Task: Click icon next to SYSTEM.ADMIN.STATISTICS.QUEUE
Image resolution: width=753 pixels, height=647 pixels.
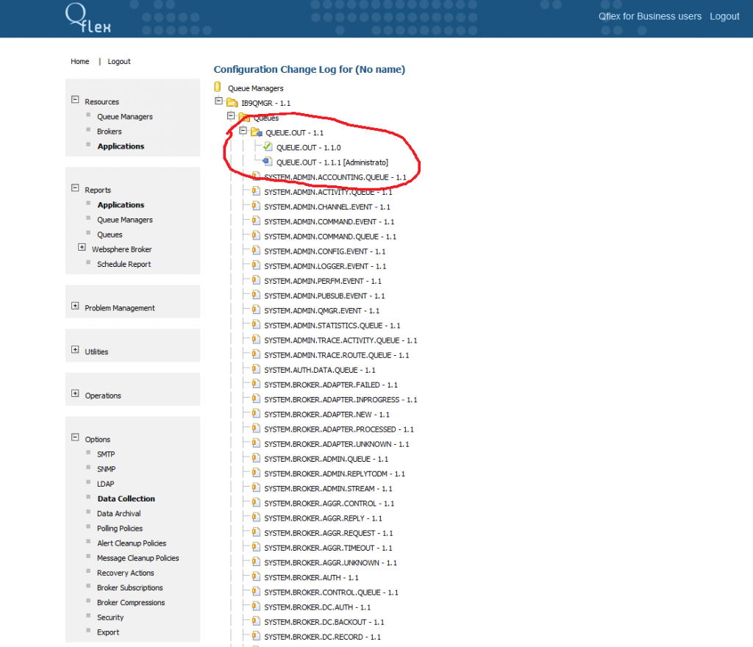Action: pyautogui.click(x=256, y=325)
